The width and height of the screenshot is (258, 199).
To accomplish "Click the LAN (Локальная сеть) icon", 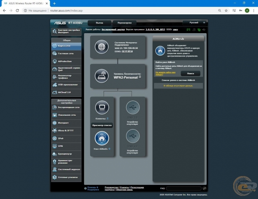I will click(x=55, y=115).
